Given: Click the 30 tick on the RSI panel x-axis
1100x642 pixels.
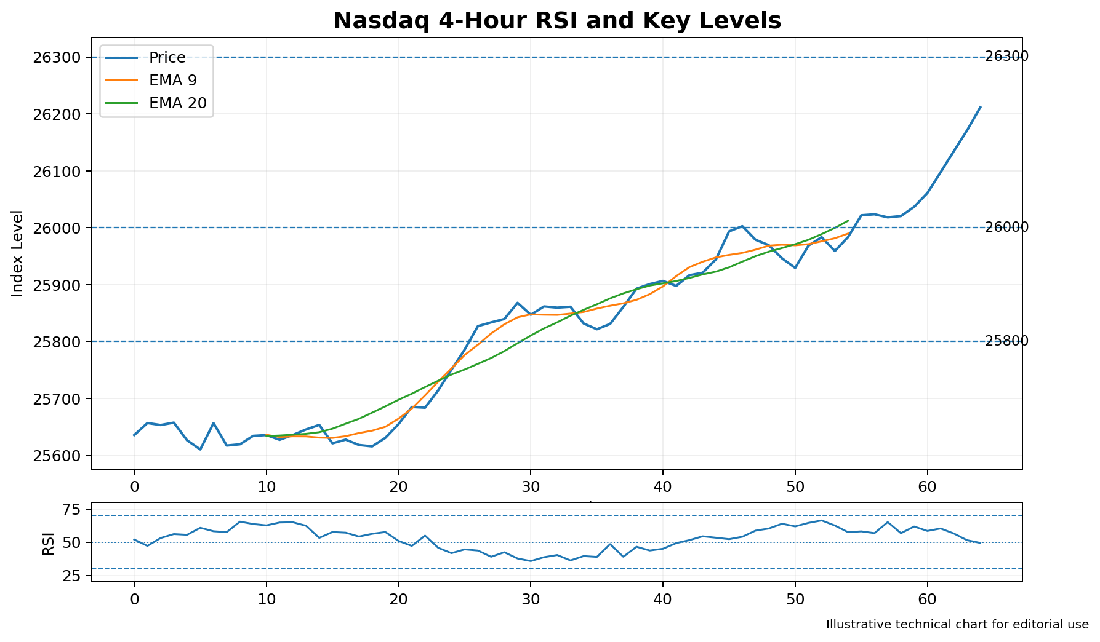Looking at the screenshot, I should [x=531, y=599].
